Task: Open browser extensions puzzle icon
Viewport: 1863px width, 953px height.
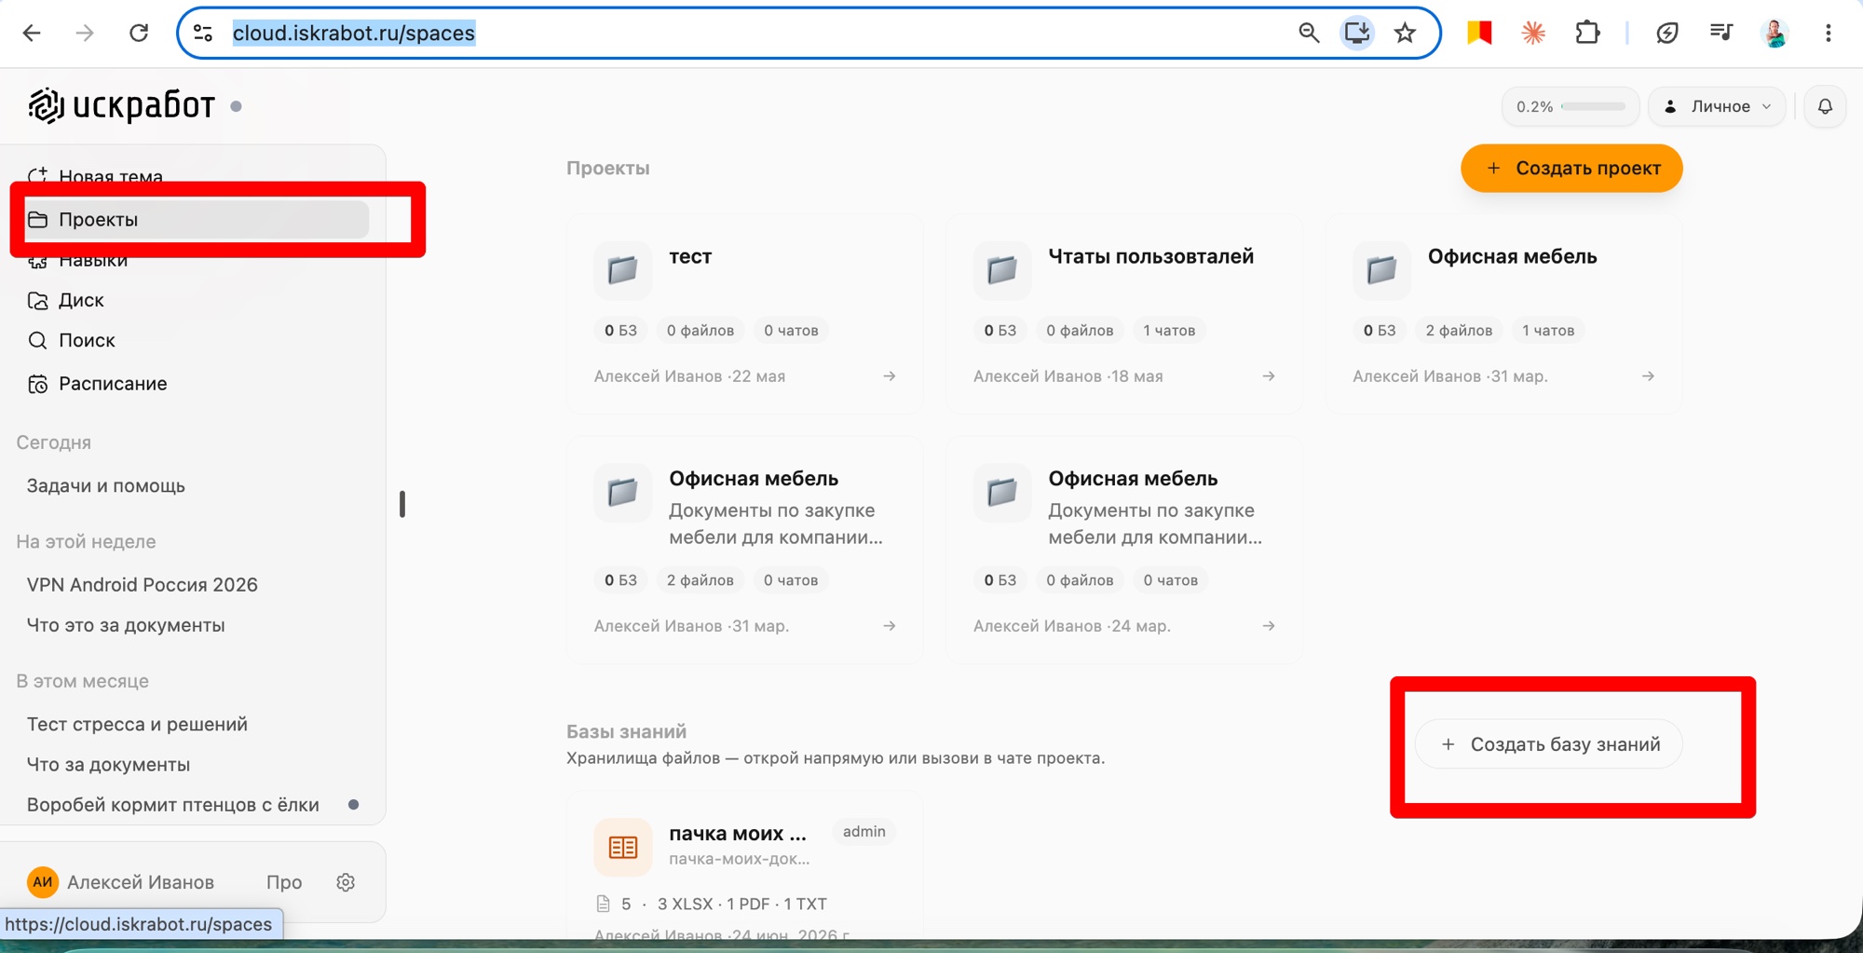Action: click(1587, 34)
